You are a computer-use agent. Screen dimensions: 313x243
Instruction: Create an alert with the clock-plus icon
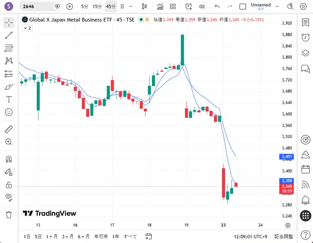pos(188,6)
